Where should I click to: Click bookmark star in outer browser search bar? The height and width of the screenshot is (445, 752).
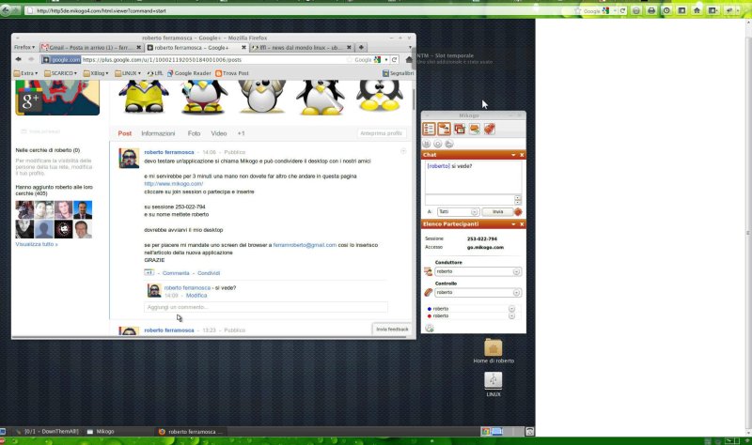[x=578, y=10]
